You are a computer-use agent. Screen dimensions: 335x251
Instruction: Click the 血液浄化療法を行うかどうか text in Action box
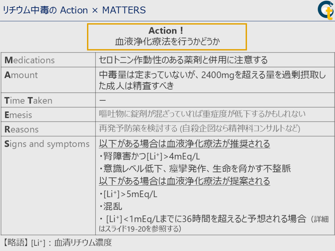click(167, 42)
